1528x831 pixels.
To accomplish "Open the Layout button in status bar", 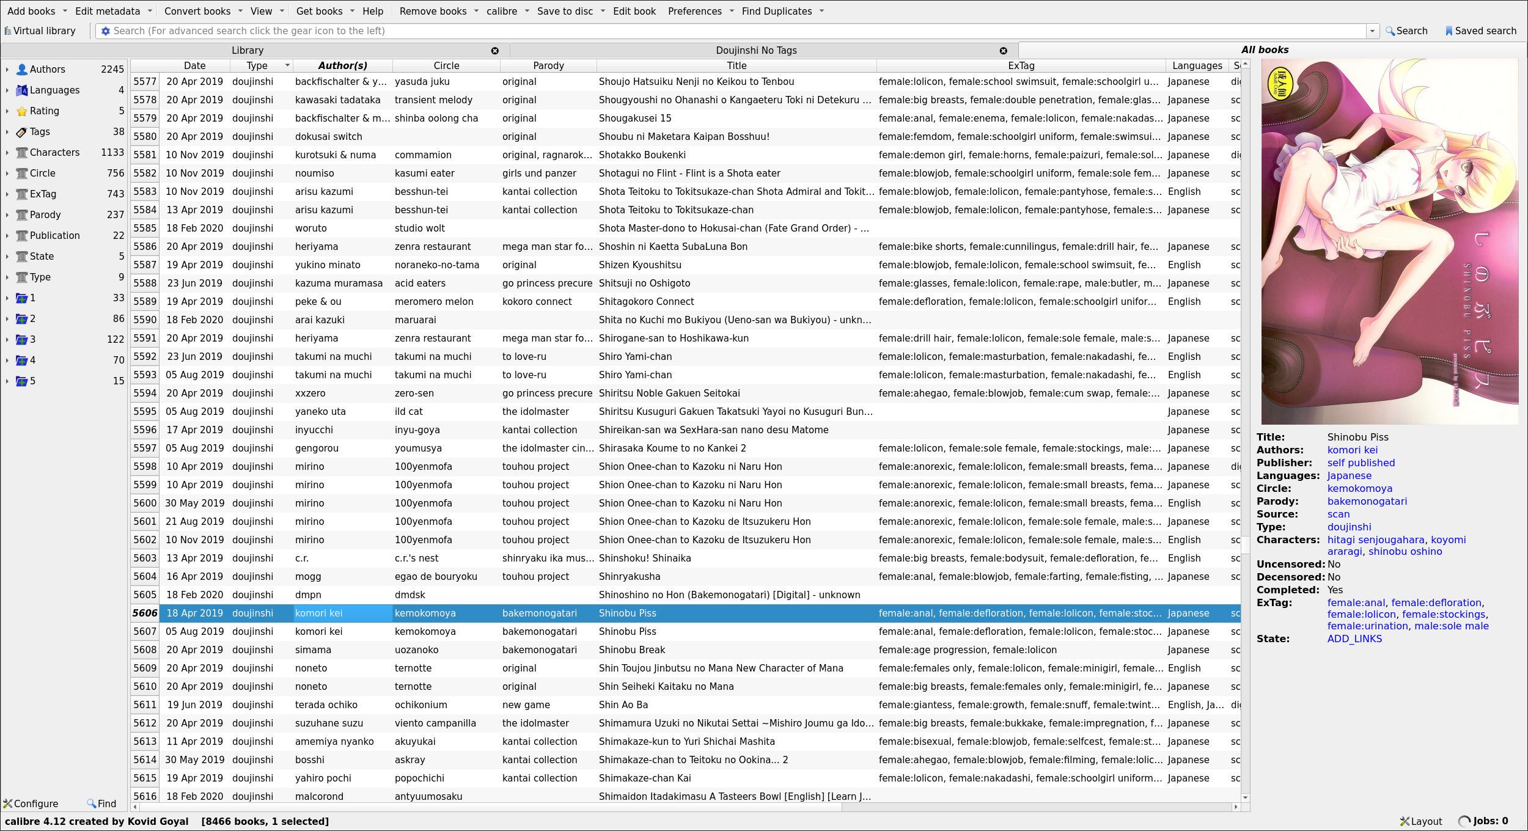I will click(1421, 821).
